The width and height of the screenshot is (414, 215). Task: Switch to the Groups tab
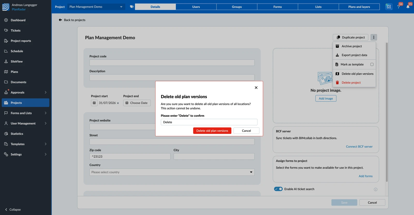pyautogui.click(x=237, y=7)
